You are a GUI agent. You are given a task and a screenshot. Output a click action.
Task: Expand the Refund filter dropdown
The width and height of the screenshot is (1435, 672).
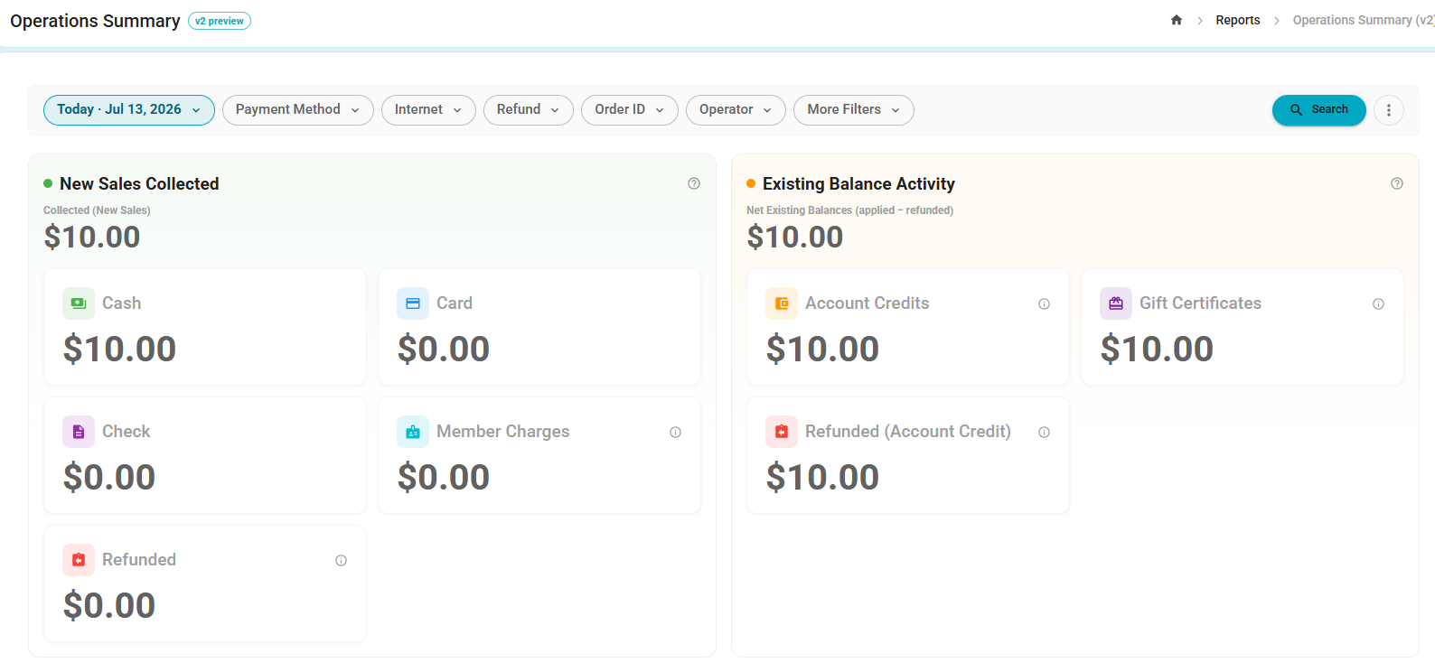pos(529,110)
